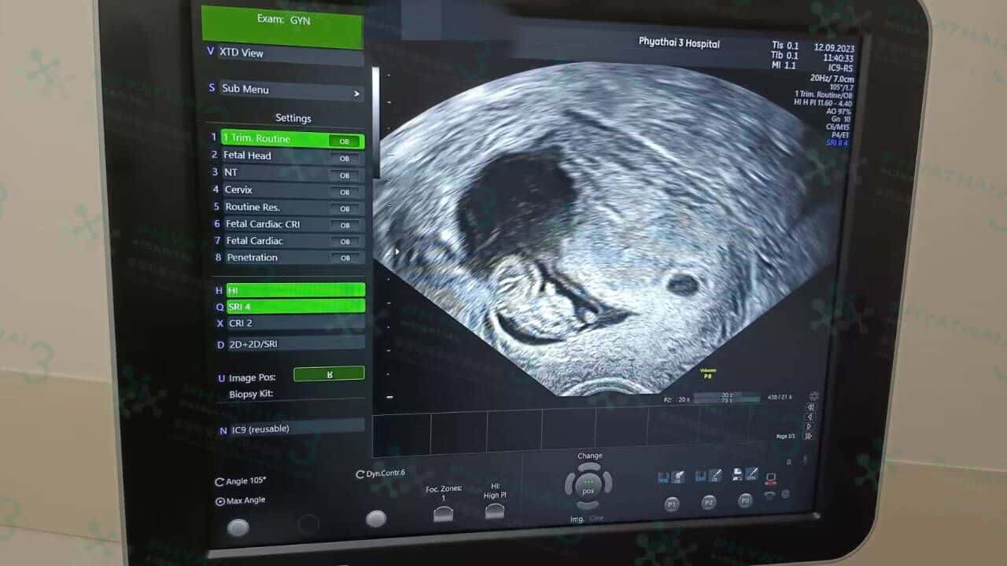Click the cine progress bar
This screenshot has width=1007, height=566.
click(727, 399)
